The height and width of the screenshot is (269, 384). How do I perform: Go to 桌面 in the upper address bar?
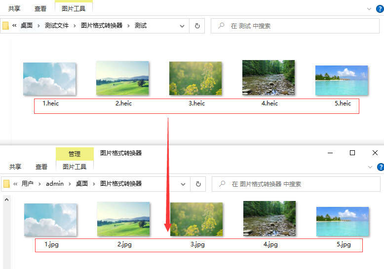coord(27,26)
